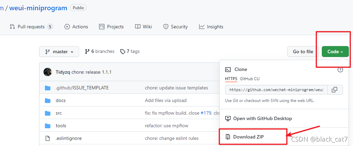Expand the master branch dropdown
The width and height of the screenshot is (353, 146).
(x=59, y=52)
